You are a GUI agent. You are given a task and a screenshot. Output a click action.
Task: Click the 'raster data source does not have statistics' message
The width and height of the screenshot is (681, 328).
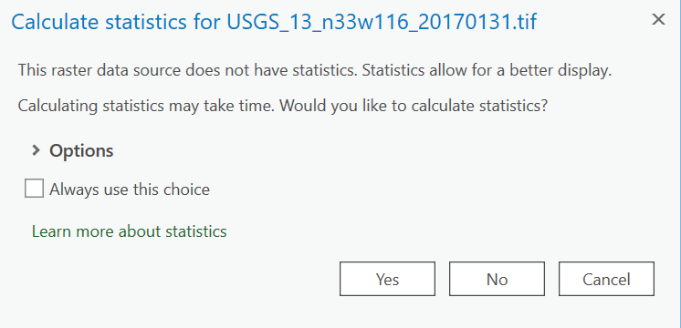(188, 70)
